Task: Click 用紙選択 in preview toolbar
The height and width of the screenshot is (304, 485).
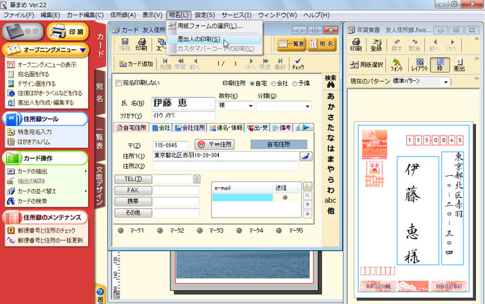Action: point(367,64)
